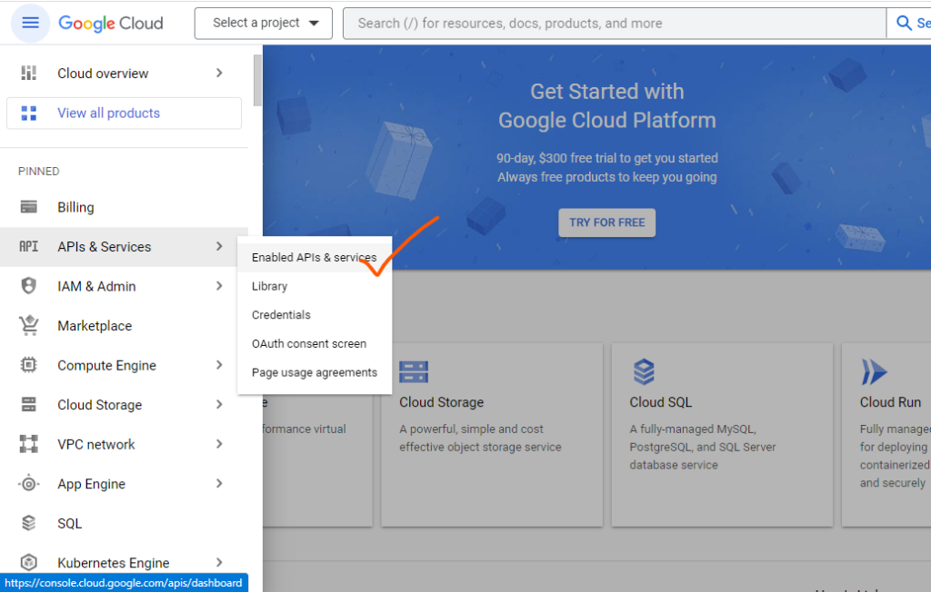Viewport: 931px width, 592px height.
Task: Click the View all products link
Action: (109, 113)
